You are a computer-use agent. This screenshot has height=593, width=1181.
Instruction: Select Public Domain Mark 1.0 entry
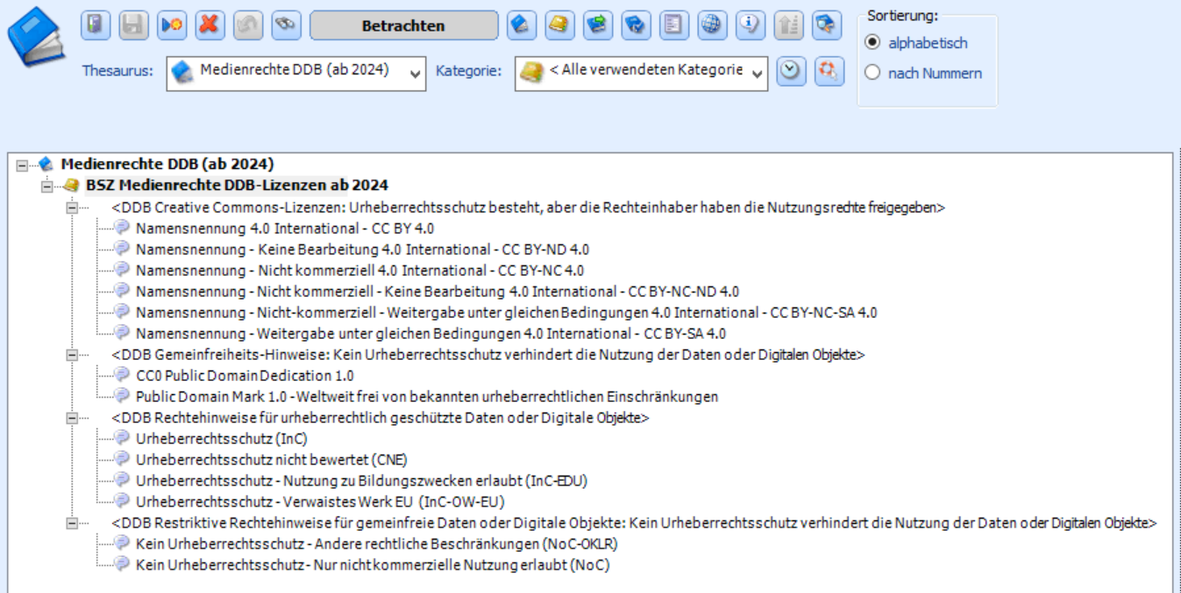427,397
